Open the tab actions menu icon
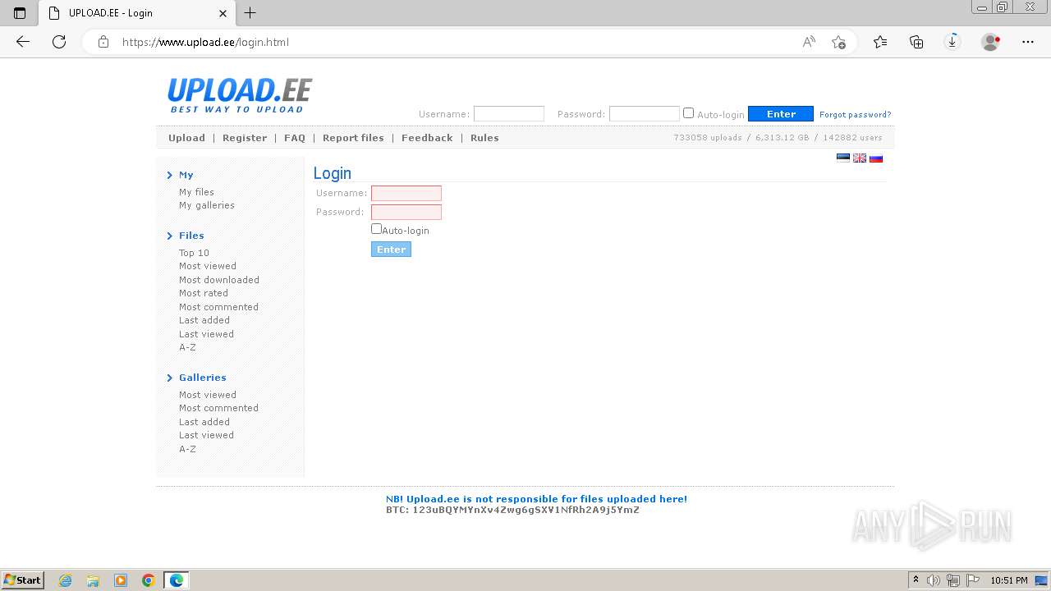Viewport: 1051px width, 591px height. click(x=20, y=13)
